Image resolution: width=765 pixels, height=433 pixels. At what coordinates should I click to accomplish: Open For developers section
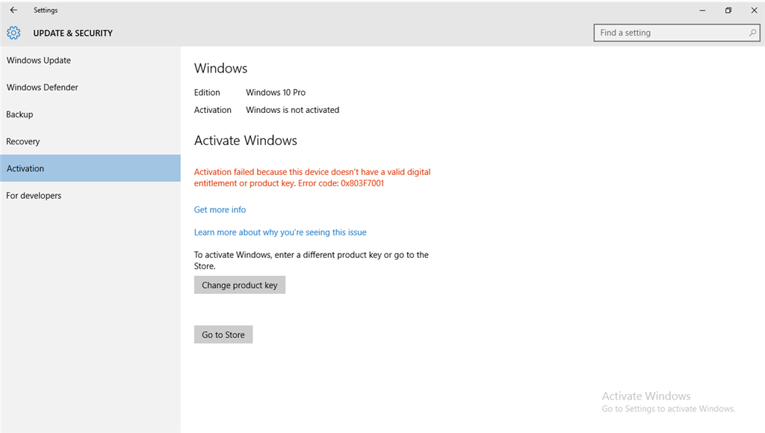(90, 195)
